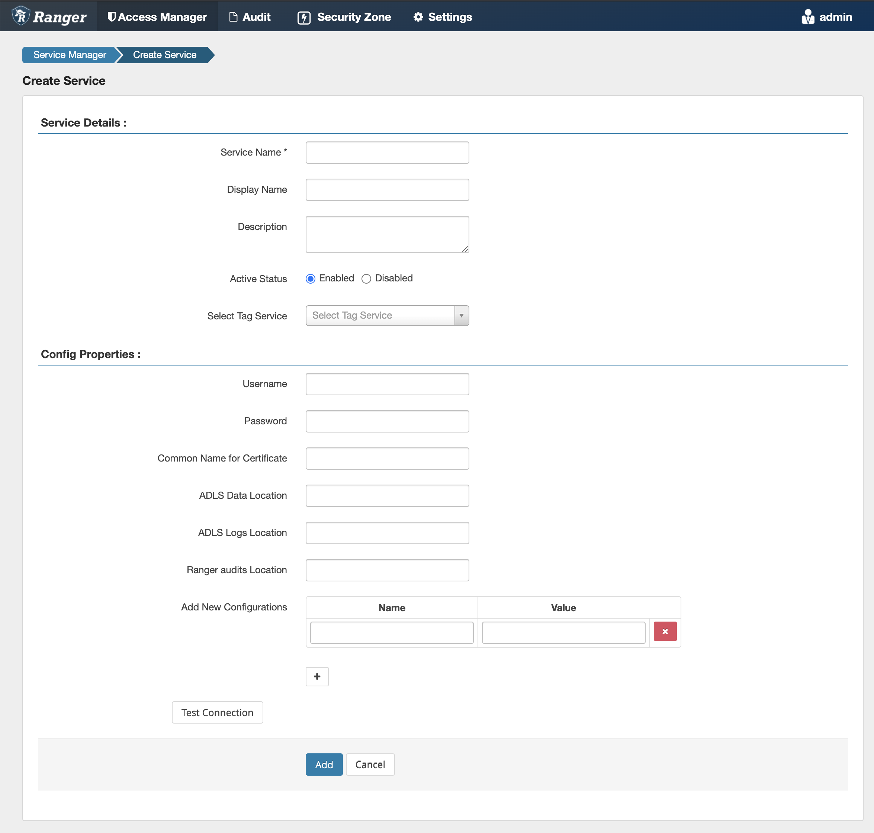This screenshot has height=833, width=874.
Task: Add a new configuration row with plus icon
Action: (x=317, y=676)
